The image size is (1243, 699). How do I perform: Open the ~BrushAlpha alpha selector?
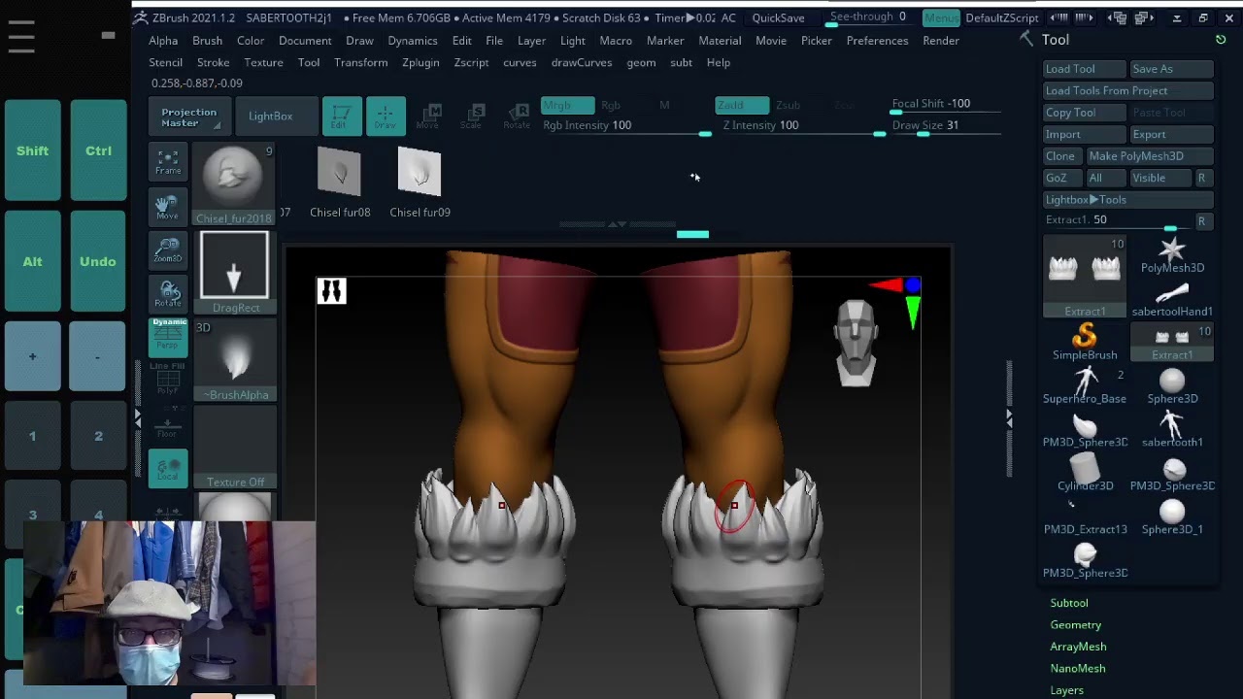[x=235, y=360]
